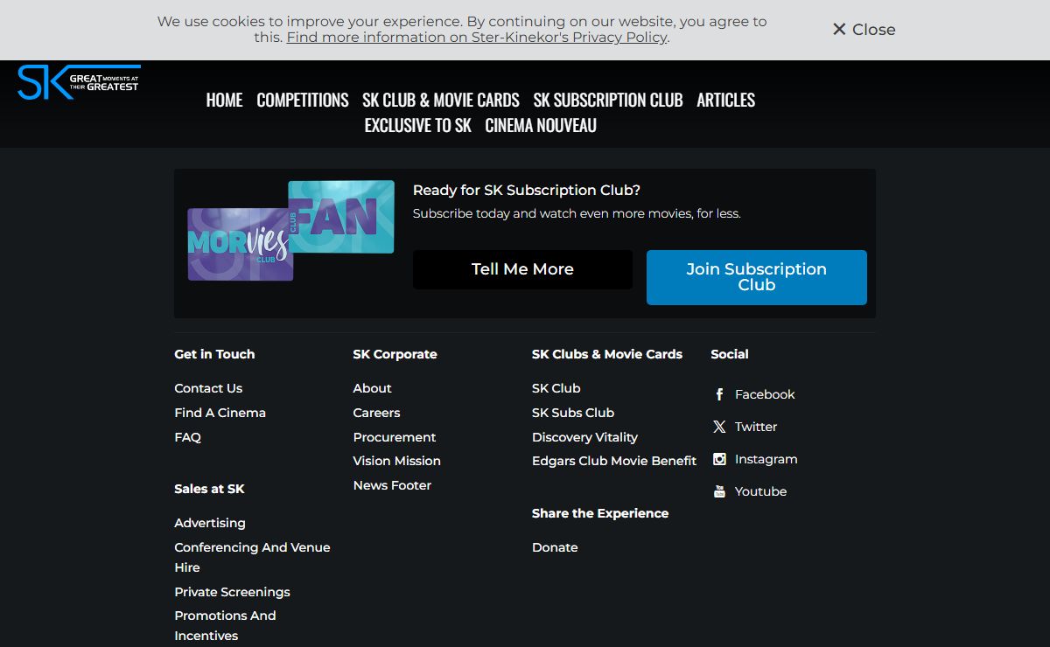Open the FAQ footer link

pyautogui.click(x=187, y=437)
